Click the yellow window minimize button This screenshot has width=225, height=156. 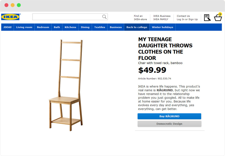point(13,5)
